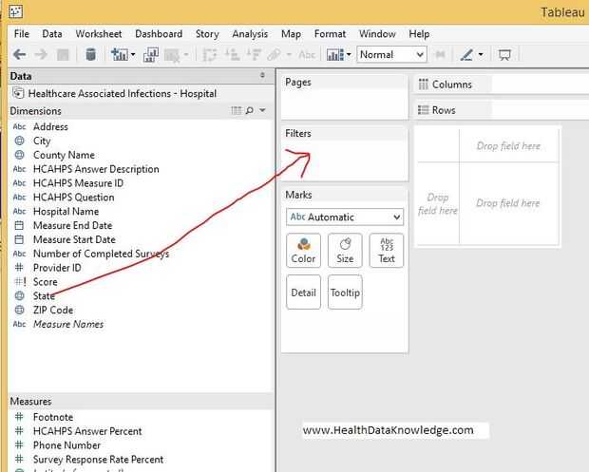The image size is (589, 472).
Task: Click the Clear Sheet icon
Action: [x=172, y=55]
